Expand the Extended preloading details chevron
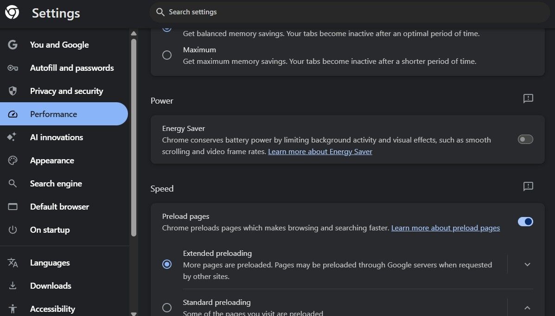The height and width of the screenshot is (316, 555). [x=527, y=265]
